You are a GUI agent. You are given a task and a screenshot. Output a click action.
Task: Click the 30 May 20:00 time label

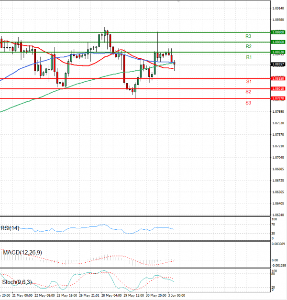156,295
